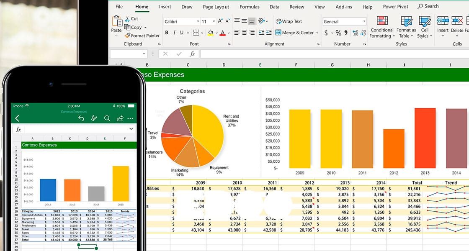469x251 pixels.
Task: Tap the back chevron on iPhone Excel
Action: tap(17, 118)
